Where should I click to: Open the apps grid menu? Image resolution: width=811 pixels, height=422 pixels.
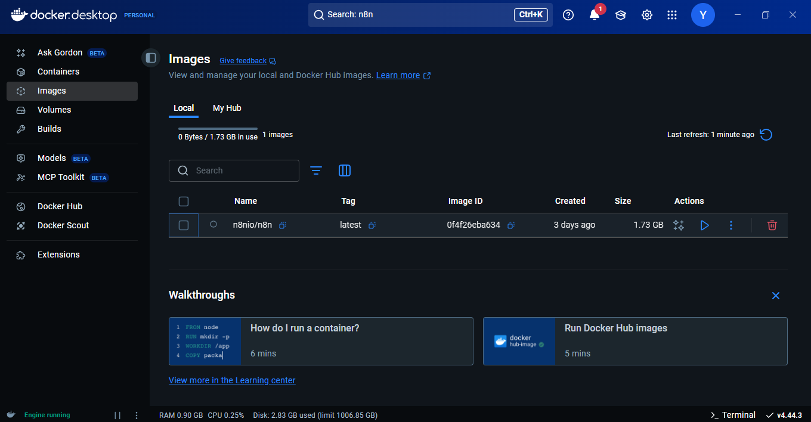[x=672, y=15]
